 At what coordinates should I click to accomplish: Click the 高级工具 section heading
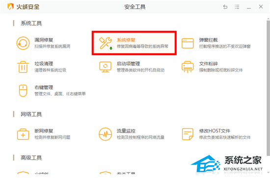pyautogui.click(x=31, y=158)
